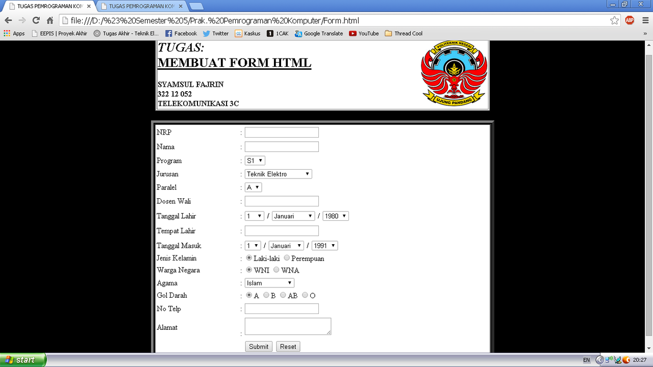Go back with the browser back arrow
The height and width of the screenshot is (367, 653).
click(x=8, y=20)
